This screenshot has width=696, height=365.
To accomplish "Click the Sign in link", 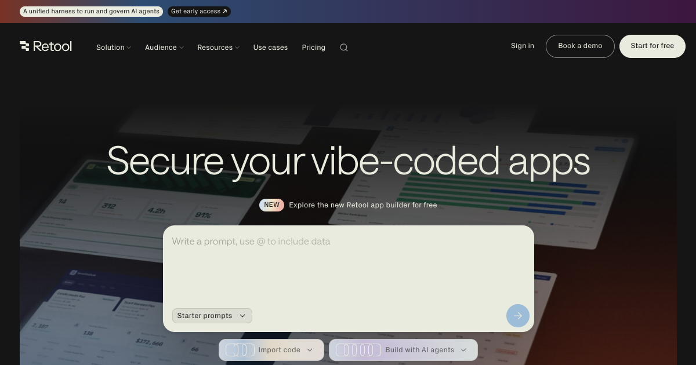I will point(523,46).
